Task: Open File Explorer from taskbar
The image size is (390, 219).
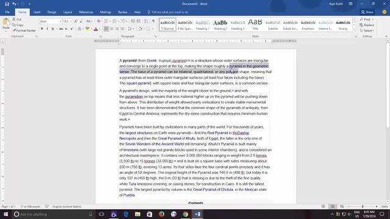Action: 138,214
